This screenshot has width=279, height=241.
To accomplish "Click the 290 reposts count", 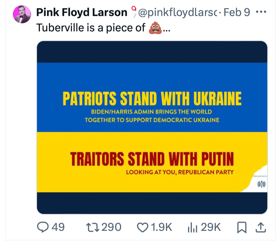I will point(111,227).
